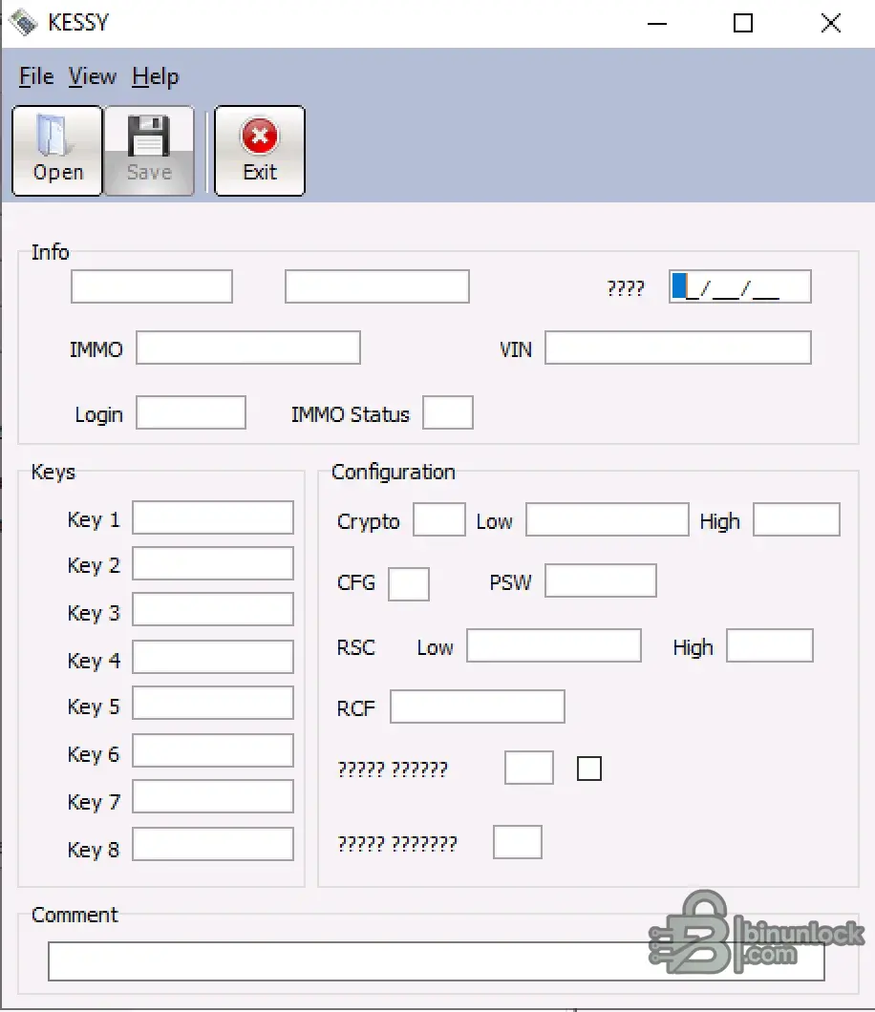Click the ????? ??????? value box

click(x=517, y=842)
